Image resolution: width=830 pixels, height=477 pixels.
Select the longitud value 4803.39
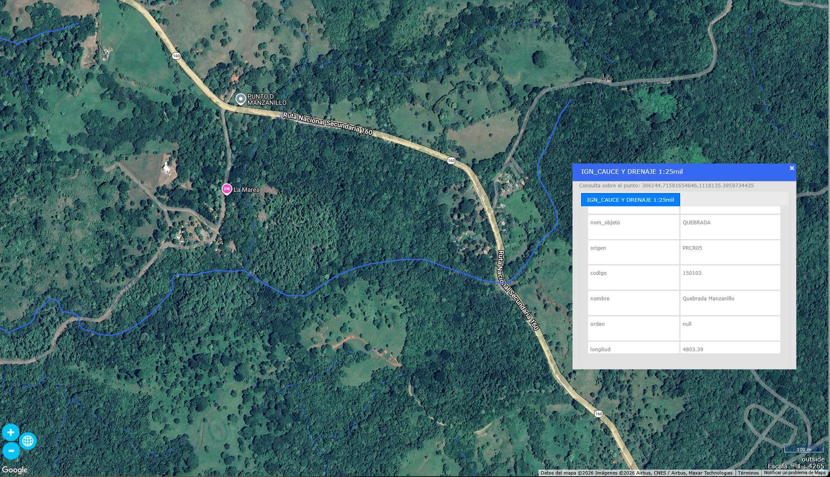(730, 348)
